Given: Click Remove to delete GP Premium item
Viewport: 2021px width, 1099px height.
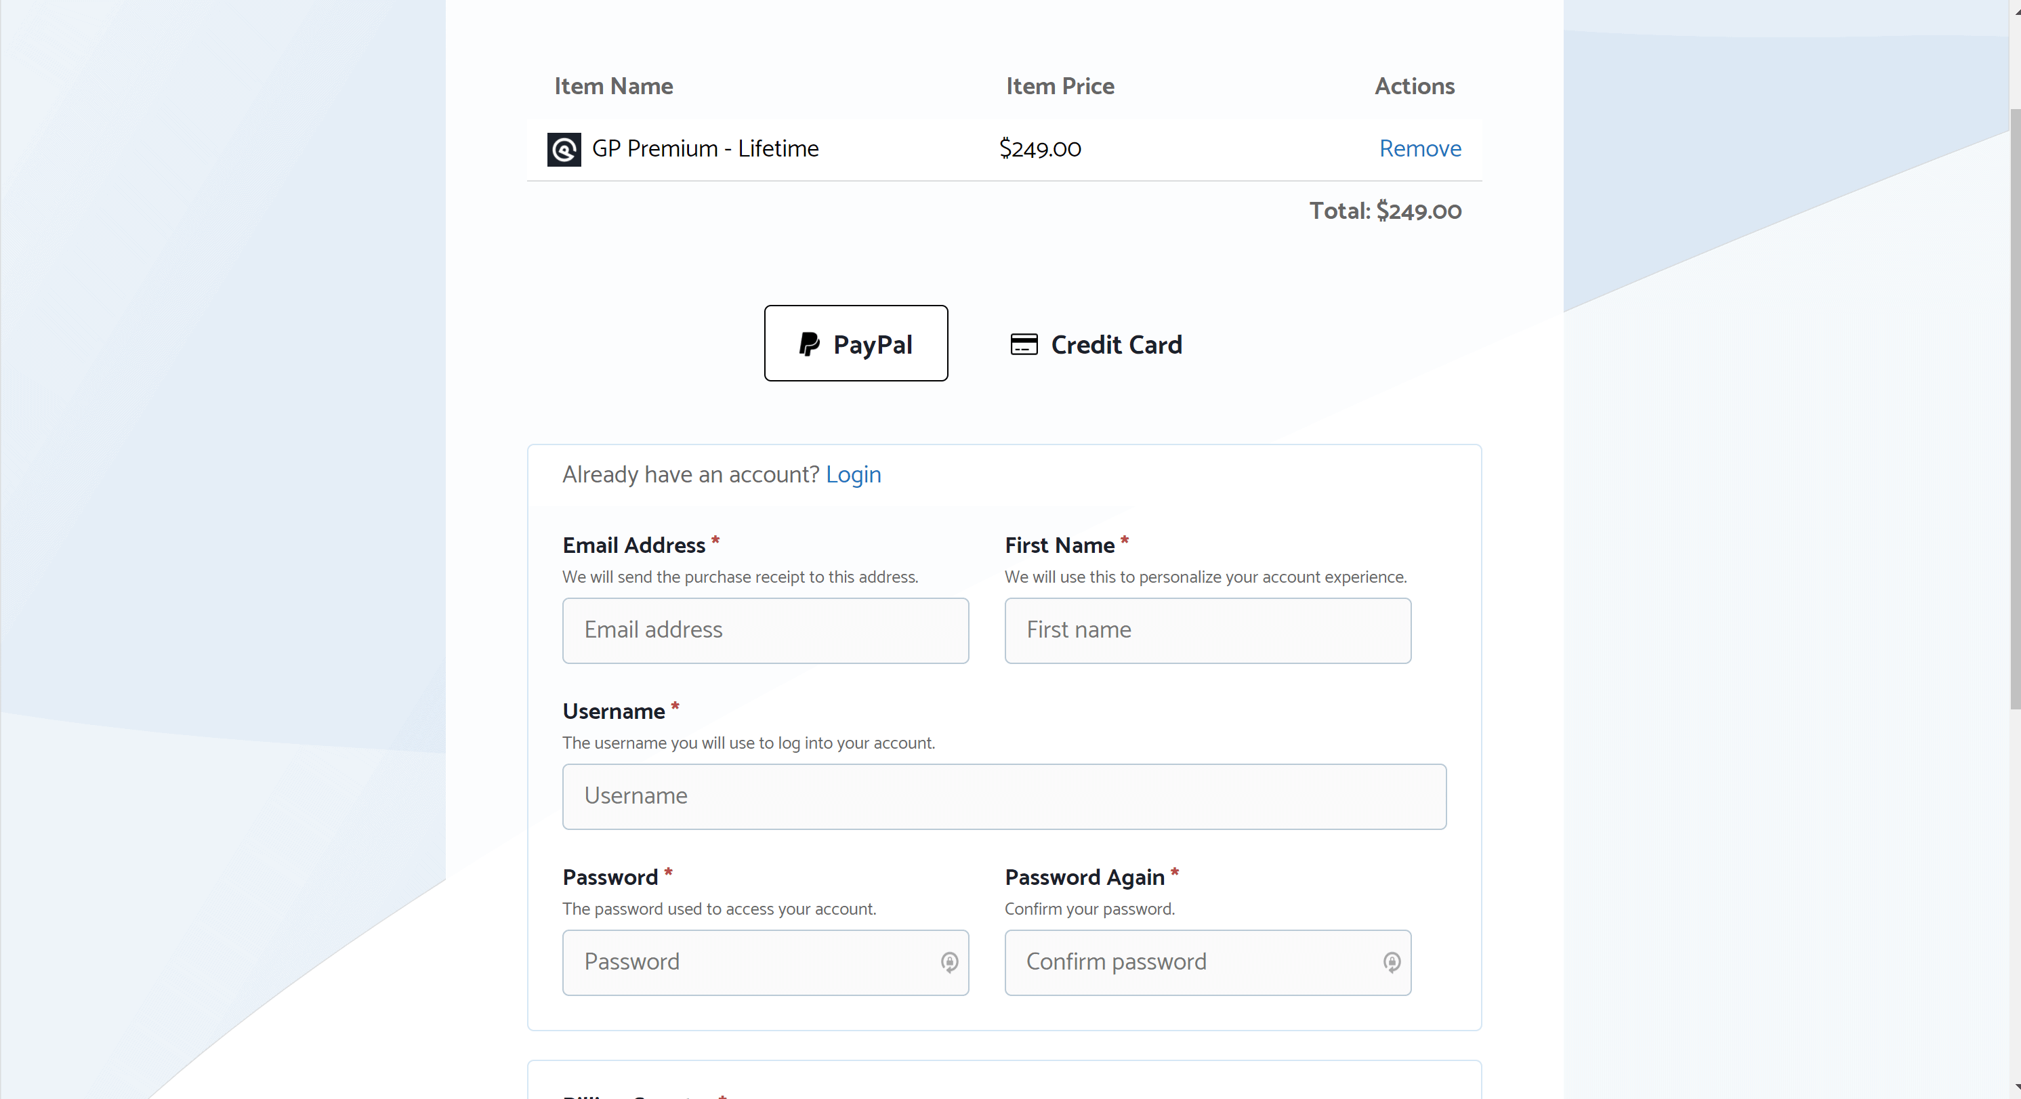Looking at the screenshot, I should (1420, 149).
